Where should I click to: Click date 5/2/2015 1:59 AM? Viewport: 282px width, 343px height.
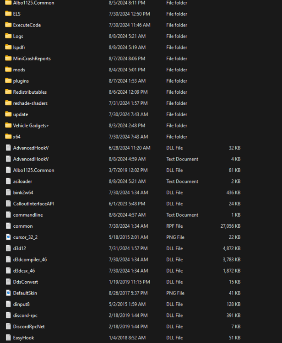(x=127, y=304)
